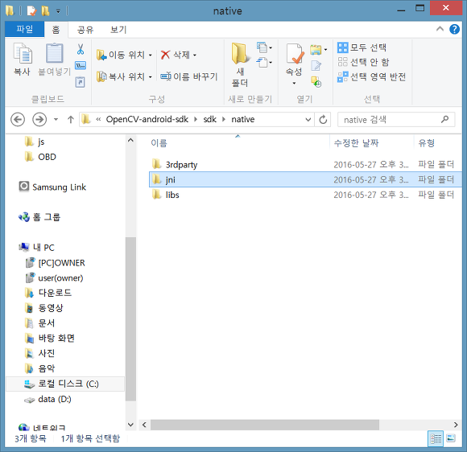The height and width of the screenshot is (452, 467).
Task: Sort by the Name (이름) column header
Action: tap(159, 143)
